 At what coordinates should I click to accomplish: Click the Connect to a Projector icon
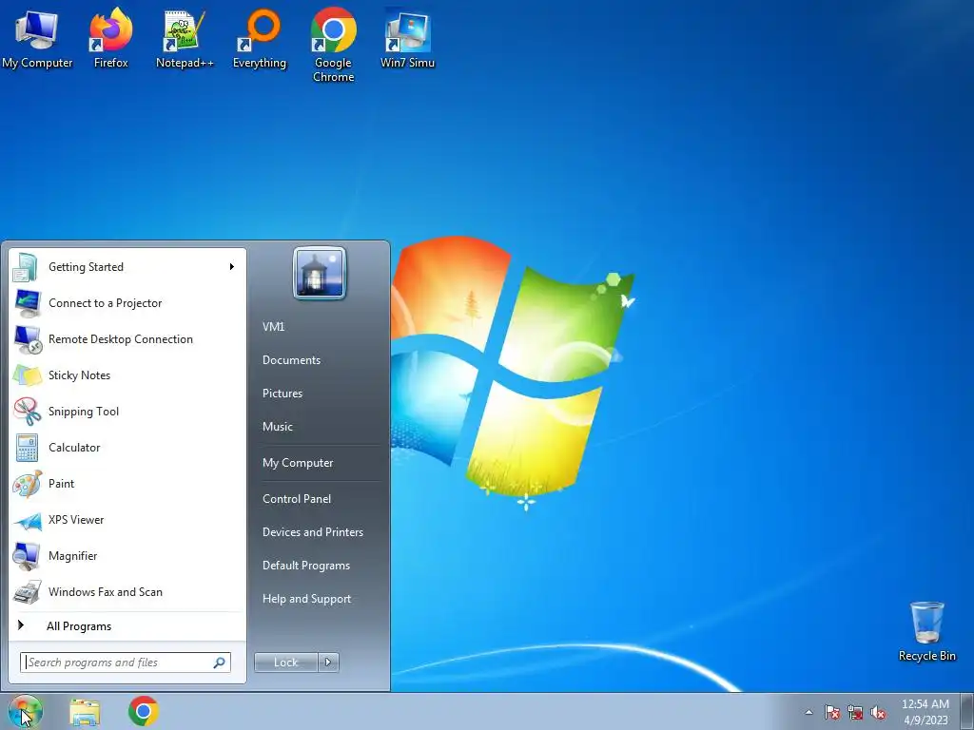(27, 303)
